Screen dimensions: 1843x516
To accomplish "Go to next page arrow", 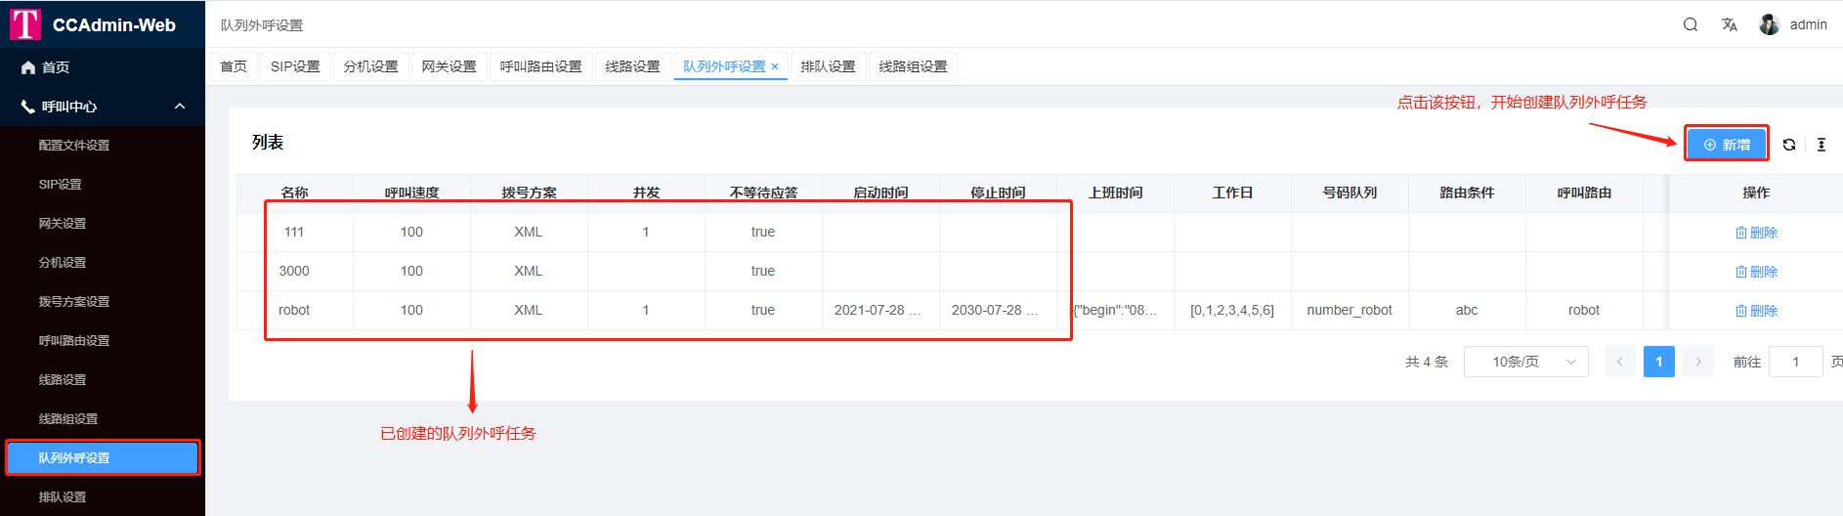I will (1698, 362).
